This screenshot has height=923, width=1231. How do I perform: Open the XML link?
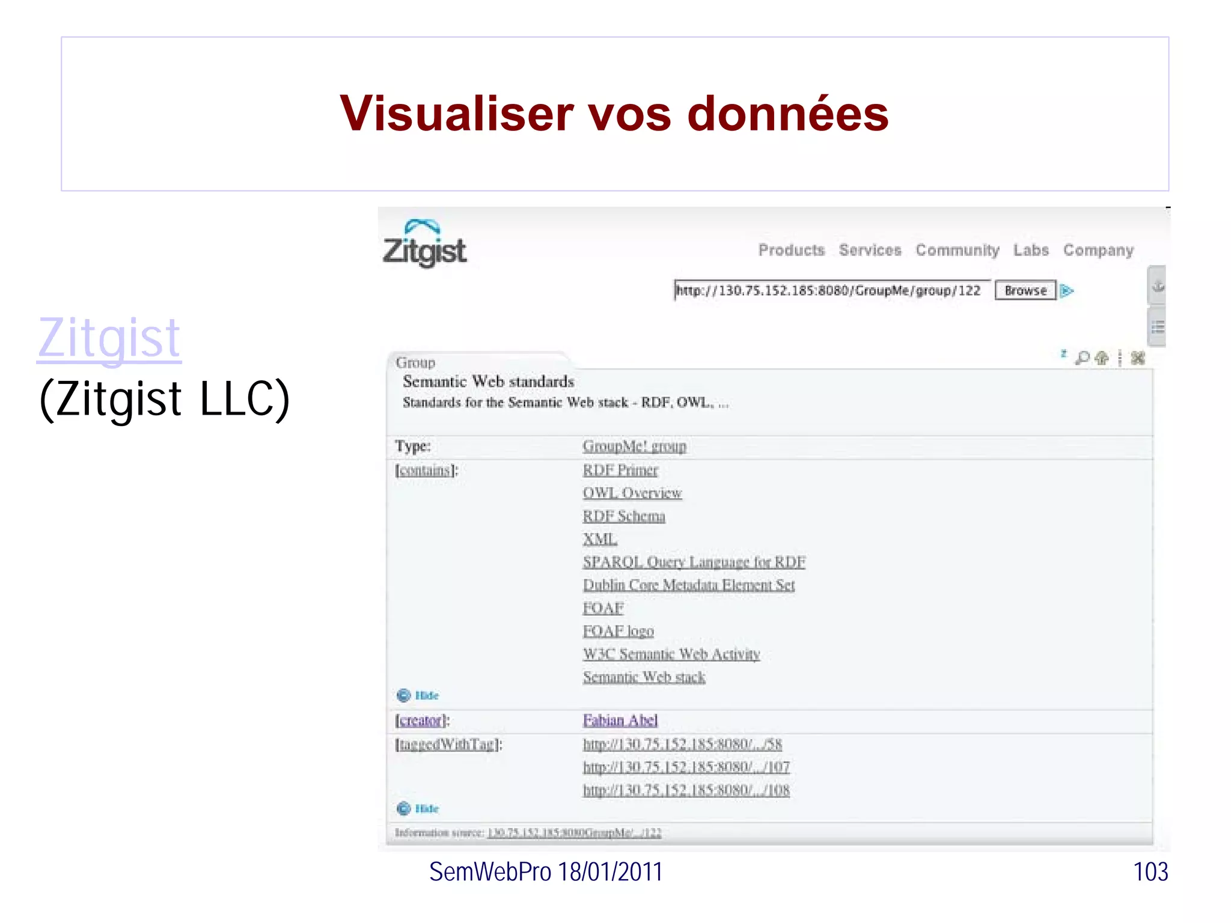pos(600,539)
